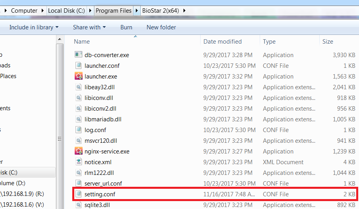
Task: Expand the arrow before Computer in the address bar
Action: point(6,11)
